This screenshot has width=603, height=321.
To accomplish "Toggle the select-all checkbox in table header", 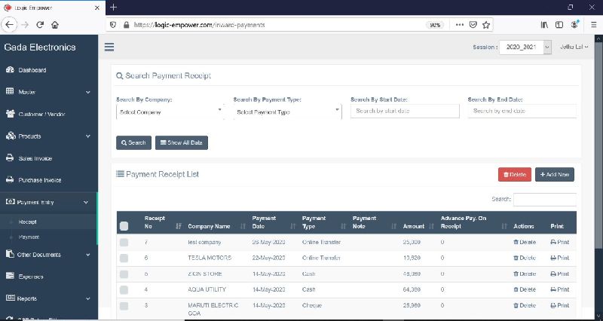I will (x=124, y=226).
